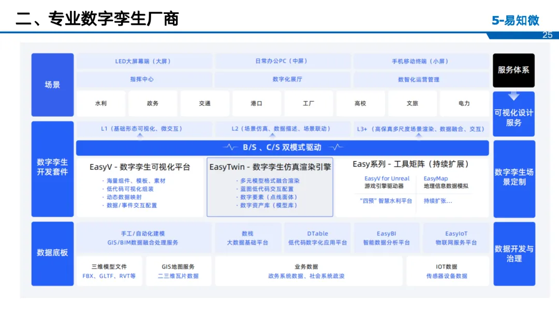This screenshot has height=315, width=559.
Task: Click "四预"智慧水利平台 text
Action: click(386, 201)
